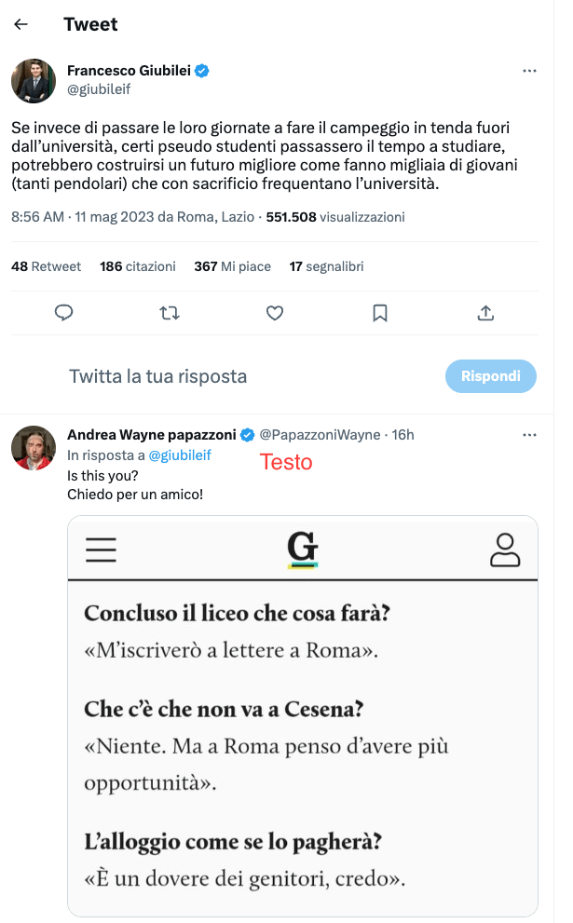This screenshot has height=923, width=573.
Task: View the 367 Mi piace list
Action: [232, 266]
